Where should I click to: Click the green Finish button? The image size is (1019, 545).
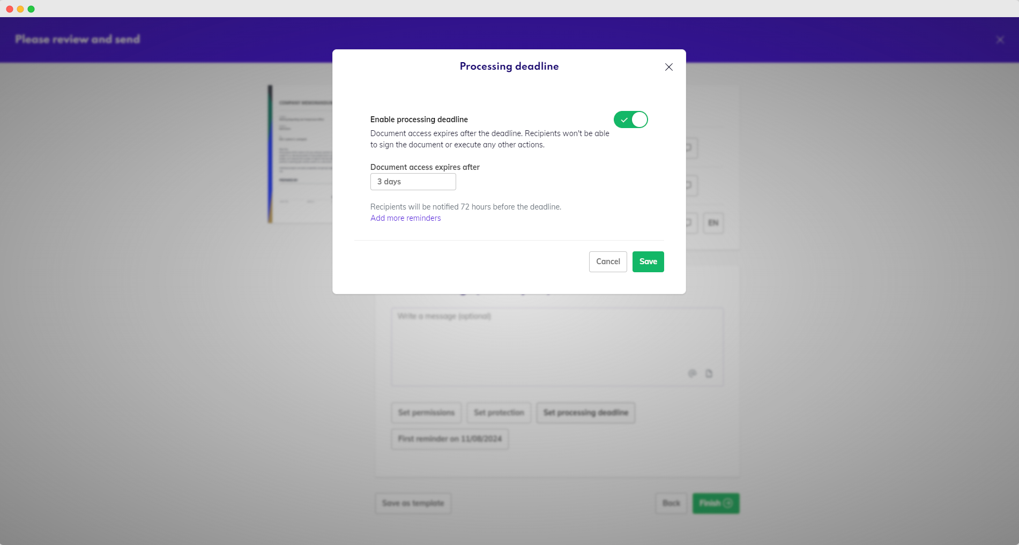pos(715,503)
